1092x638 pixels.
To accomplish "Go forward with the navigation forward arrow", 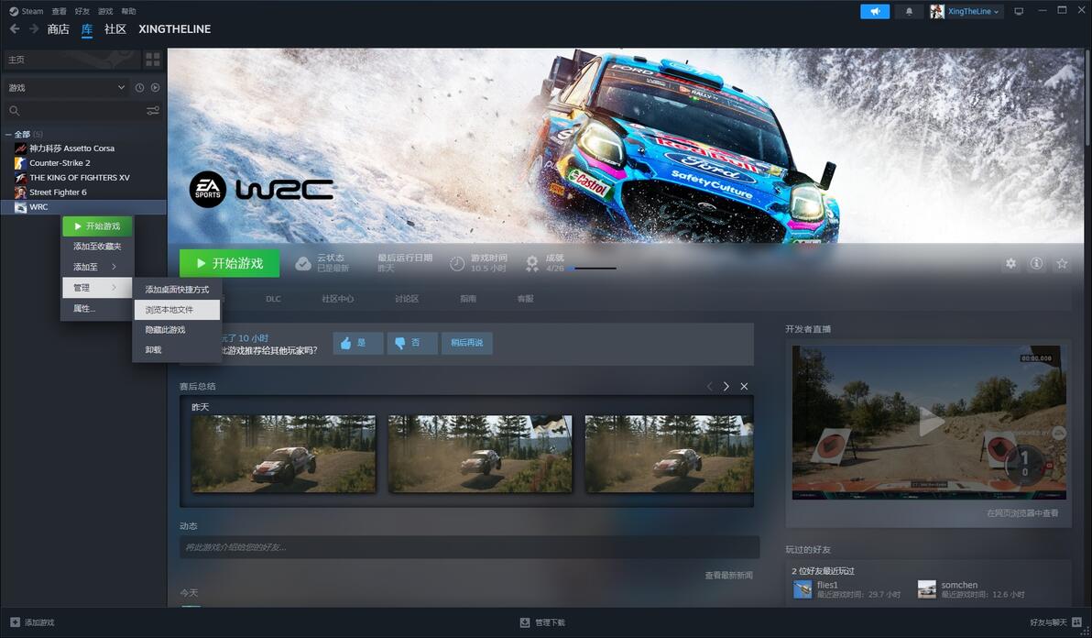I will (x=33, y=28).
